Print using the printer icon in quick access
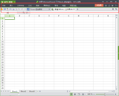Image resolution: width=119 pixels, height=96 pixels. tap(10, 9)
